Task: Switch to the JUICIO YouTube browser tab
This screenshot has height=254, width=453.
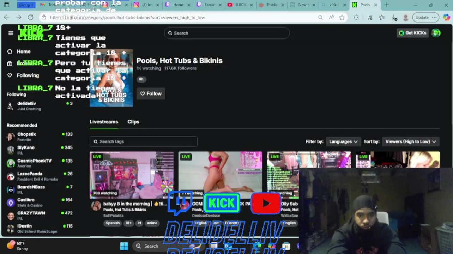Action: [240, 5]
